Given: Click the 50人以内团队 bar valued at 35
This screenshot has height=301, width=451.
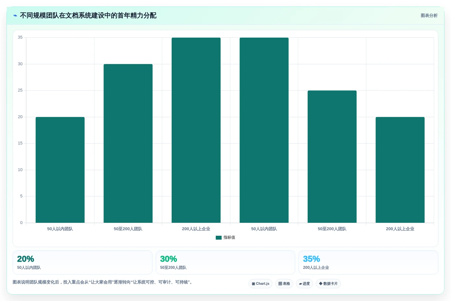Looking at the screenshot, I should [264, 130].
